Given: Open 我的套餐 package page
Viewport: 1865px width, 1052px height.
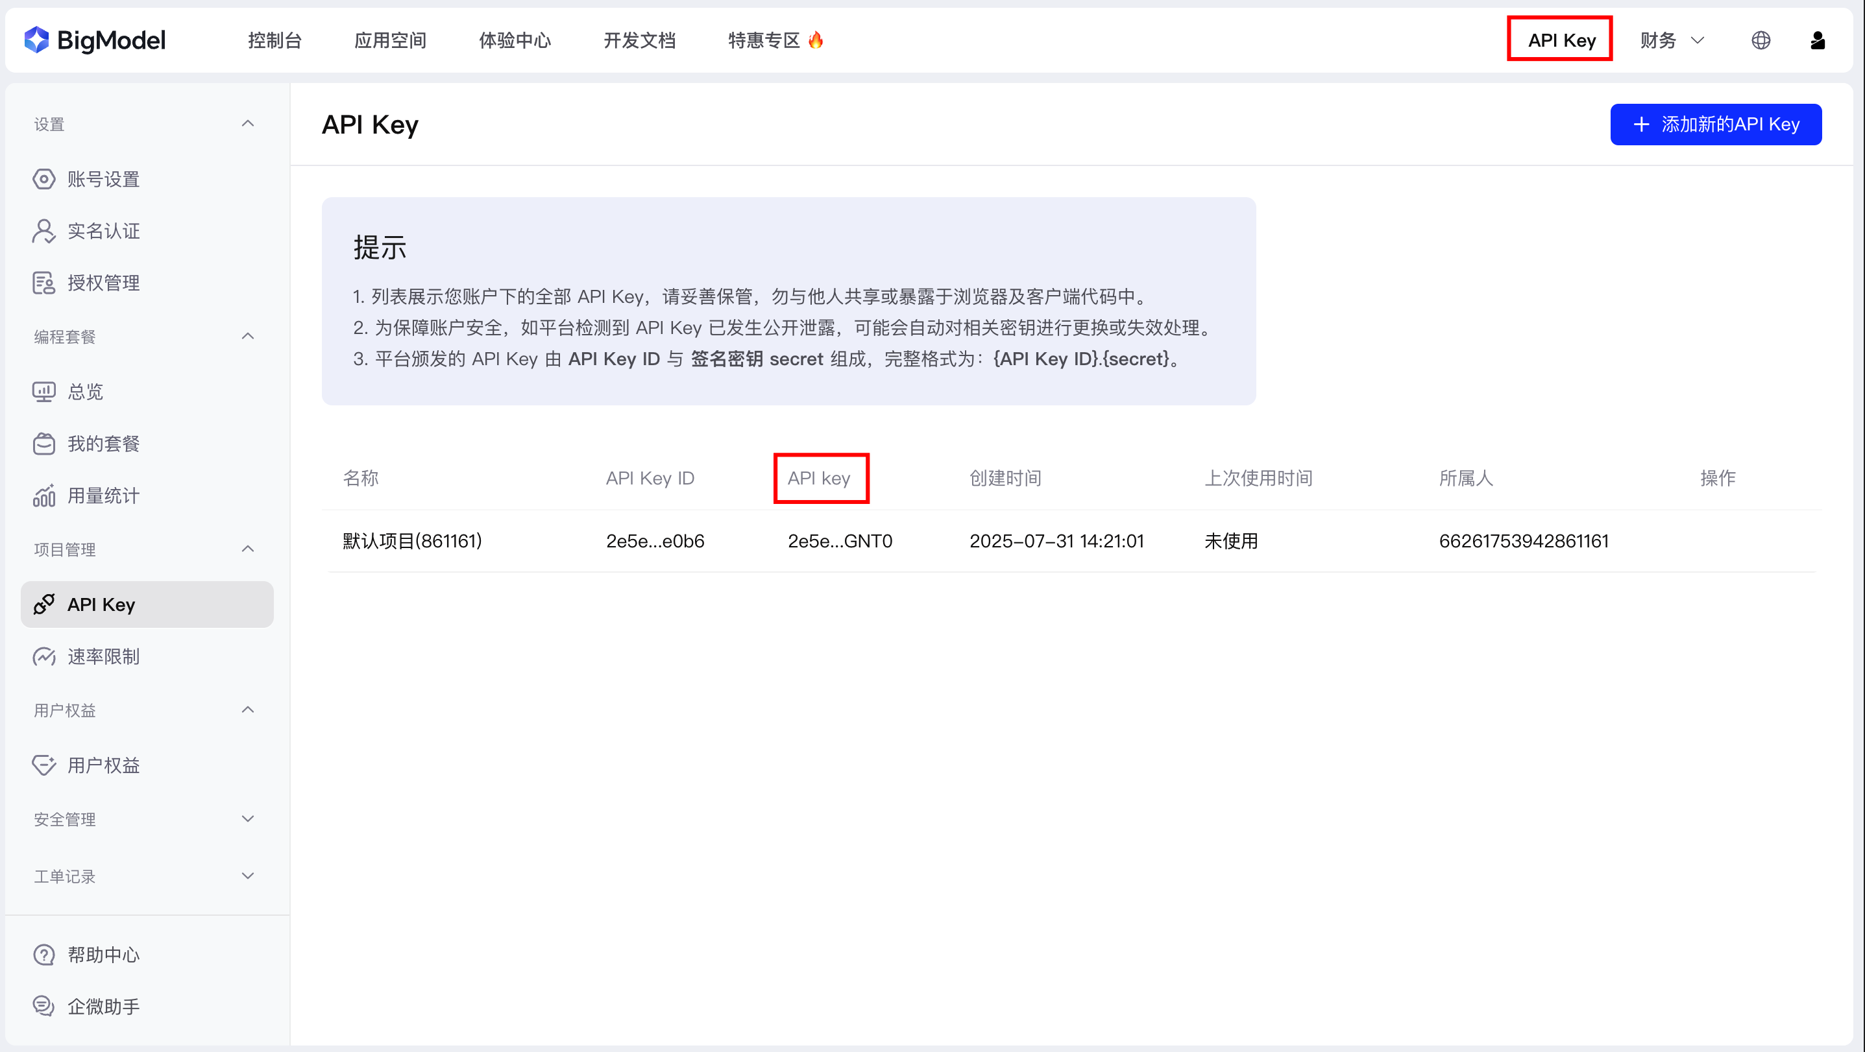Looking at the screenshot, I should (x=104, y=444).
